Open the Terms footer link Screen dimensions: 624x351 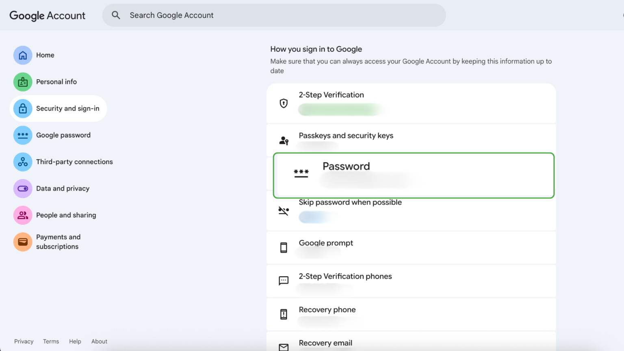(x=51, y=342)
